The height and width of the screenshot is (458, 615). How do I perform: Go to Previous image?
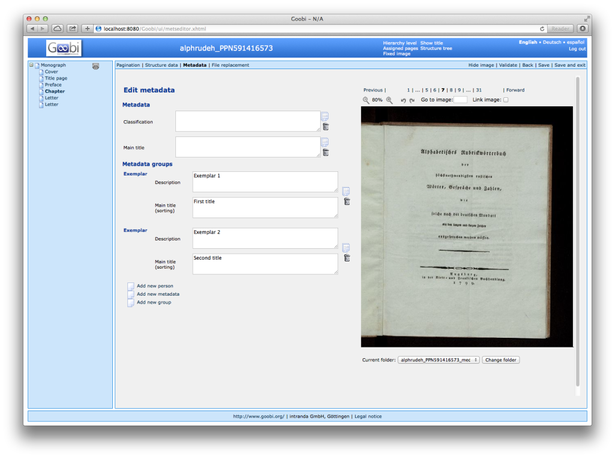pyautogui.click(x=372, y=90)
